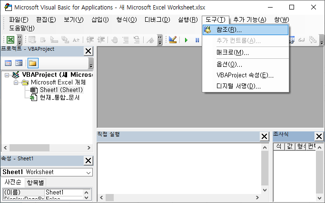Click List Properties/Methods toolbar icon
This screenshot has height=203, width=325.
[x=32, y=40]
